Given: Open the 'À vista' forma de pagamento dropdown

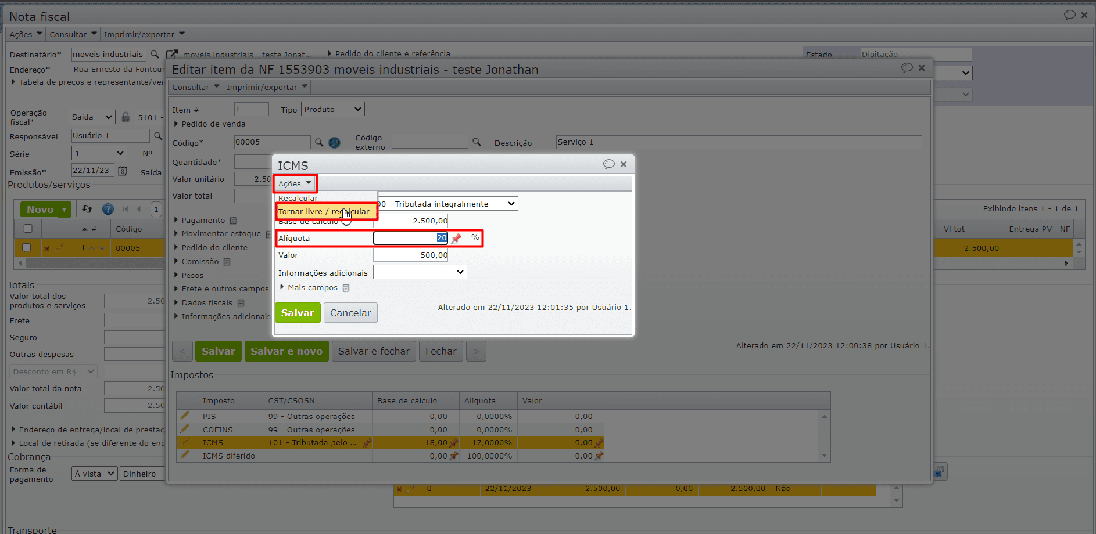Looking at the screenshot, I should coord(95,474).
